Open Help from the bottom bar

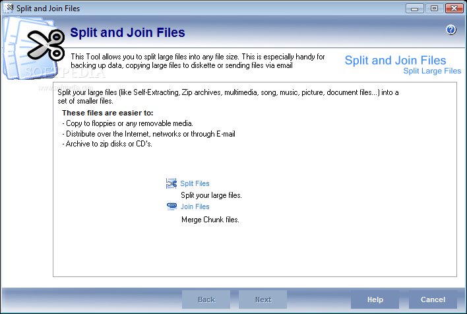click(x=375, y=299)
